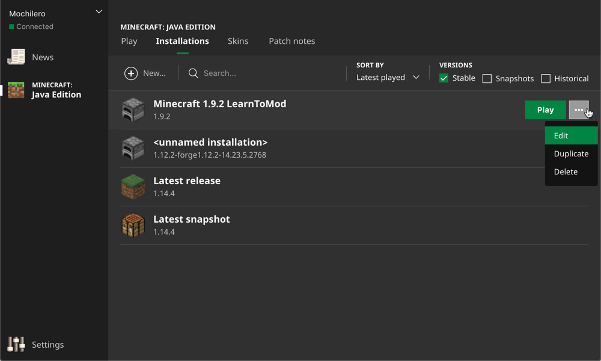Click the furnace icon of unnamed installation
The width and height of the screenshot is (601, 361).
(133, 148)
